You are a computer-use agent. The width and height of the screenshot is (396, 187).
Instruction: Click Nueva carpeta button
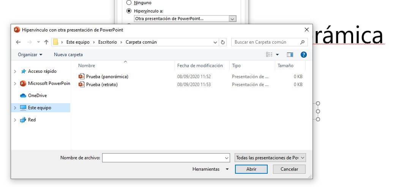pos(68,55)
